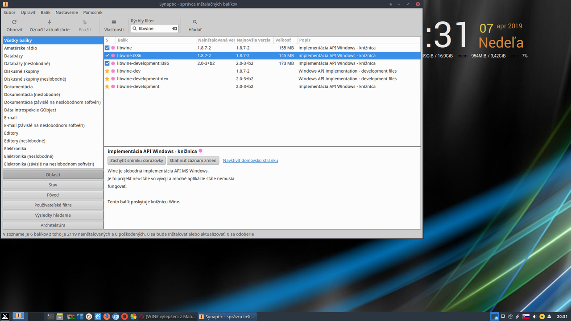This screenshot has width=571, height=321.
Task: Open the file manager icon in taskbar
Action: pyautogui.click(x=60, y=317)
